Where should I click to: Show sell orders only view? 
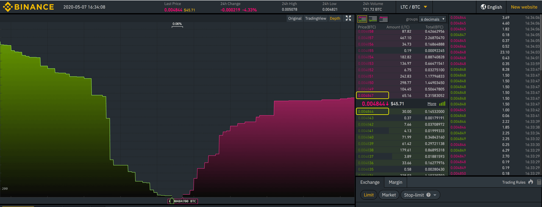383,19
